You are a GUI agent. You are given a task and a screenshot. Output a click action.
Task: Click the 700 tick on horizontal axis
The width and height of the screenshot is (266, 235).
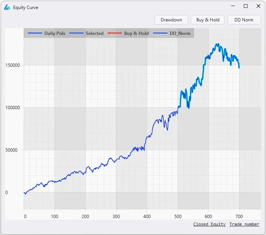pos(239,216)
